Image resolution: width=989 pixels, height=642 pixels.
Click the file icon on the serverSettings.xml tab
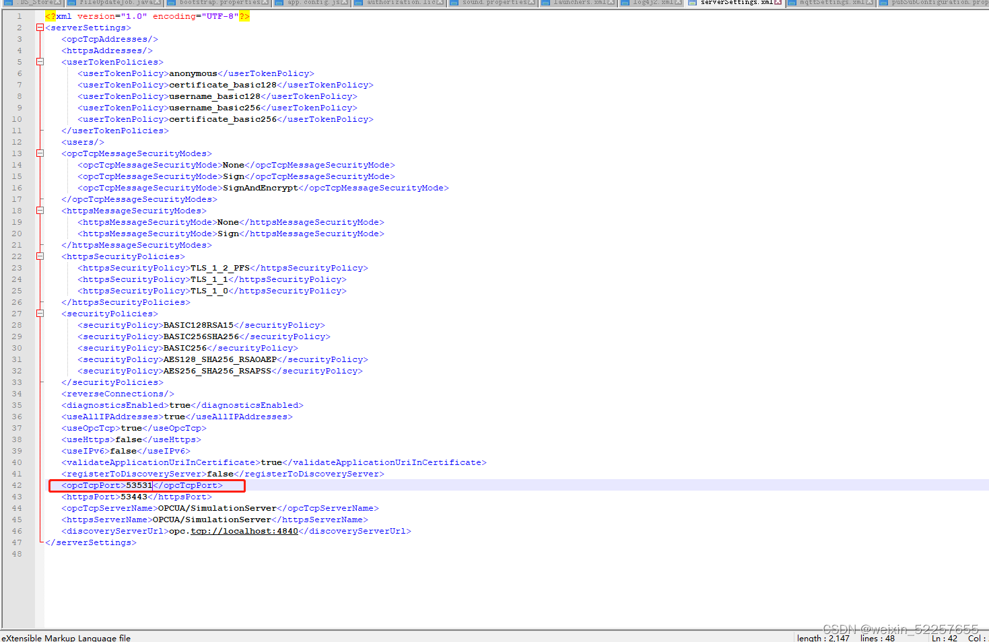(x=694, y=4)
